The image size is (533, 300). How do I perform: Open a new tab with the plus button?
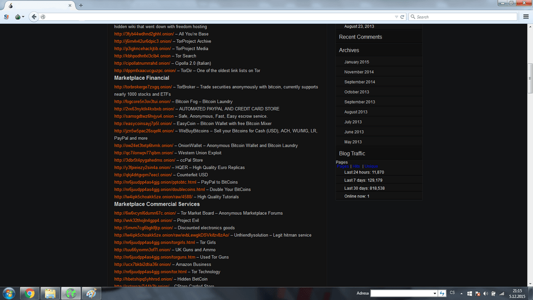pyautogui.click(x=81, y=5)
